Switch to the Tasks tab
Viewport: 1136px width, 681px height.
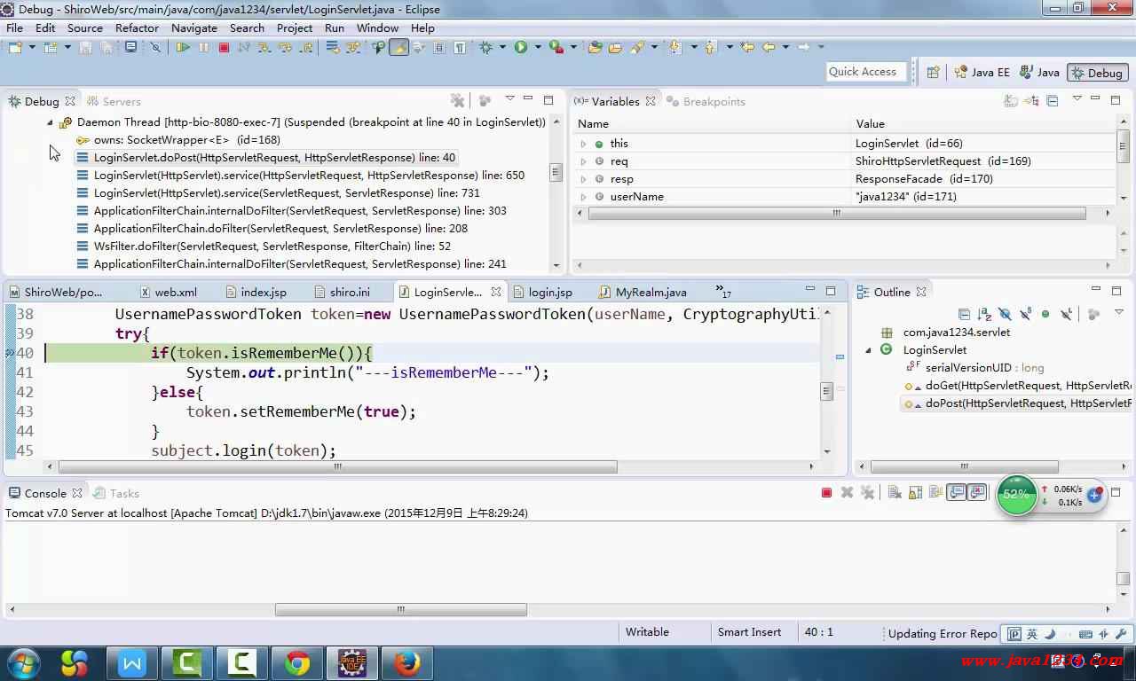coord(116,494)
